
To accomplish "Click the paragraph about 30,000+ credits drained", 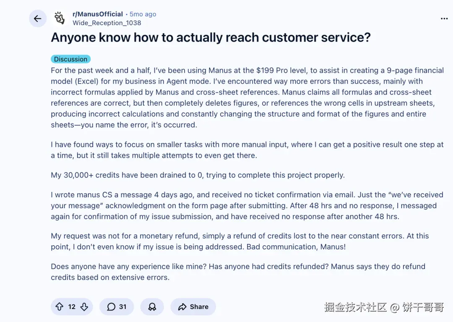I will [x=198, y=175].
